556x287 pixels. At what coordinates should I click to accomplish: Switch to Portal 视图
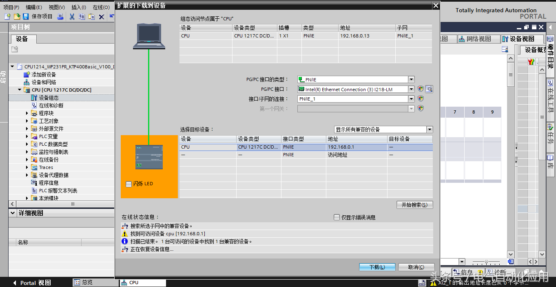point(32,283)
